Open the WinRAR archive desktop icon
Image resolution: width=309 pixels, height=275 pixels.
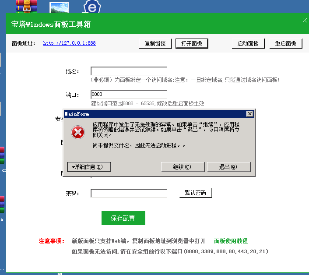point(27,6)
